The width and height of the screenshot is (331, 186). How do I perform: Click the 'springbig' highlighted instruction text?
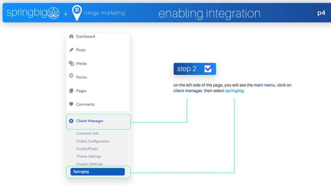pyautogui.click(x=234, y=91)
